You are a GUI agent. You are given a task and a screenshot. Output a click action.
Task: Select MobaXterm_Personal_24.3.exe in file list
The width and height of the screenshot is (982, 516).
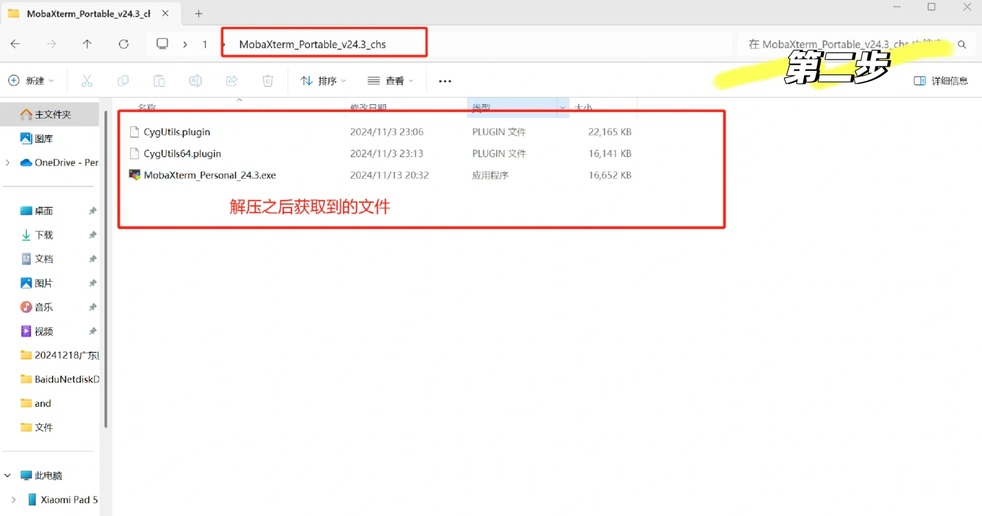(210, 175)
